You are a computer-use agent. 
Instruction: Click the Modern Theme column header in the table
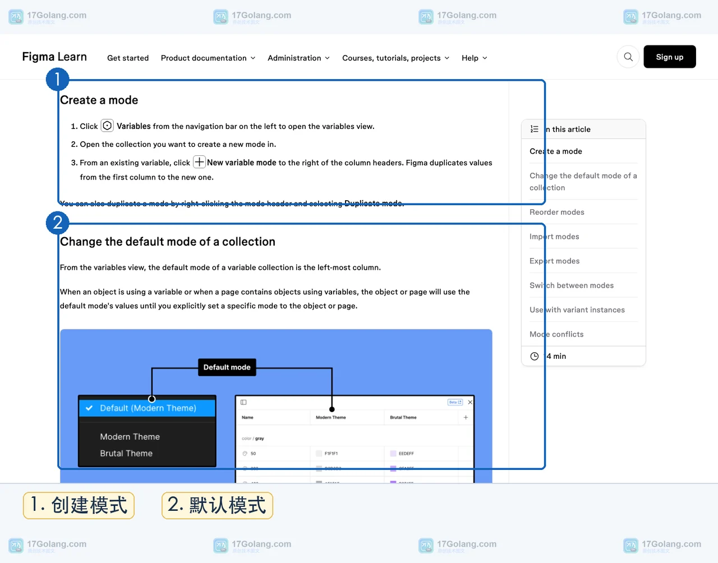tap(331, 417)
